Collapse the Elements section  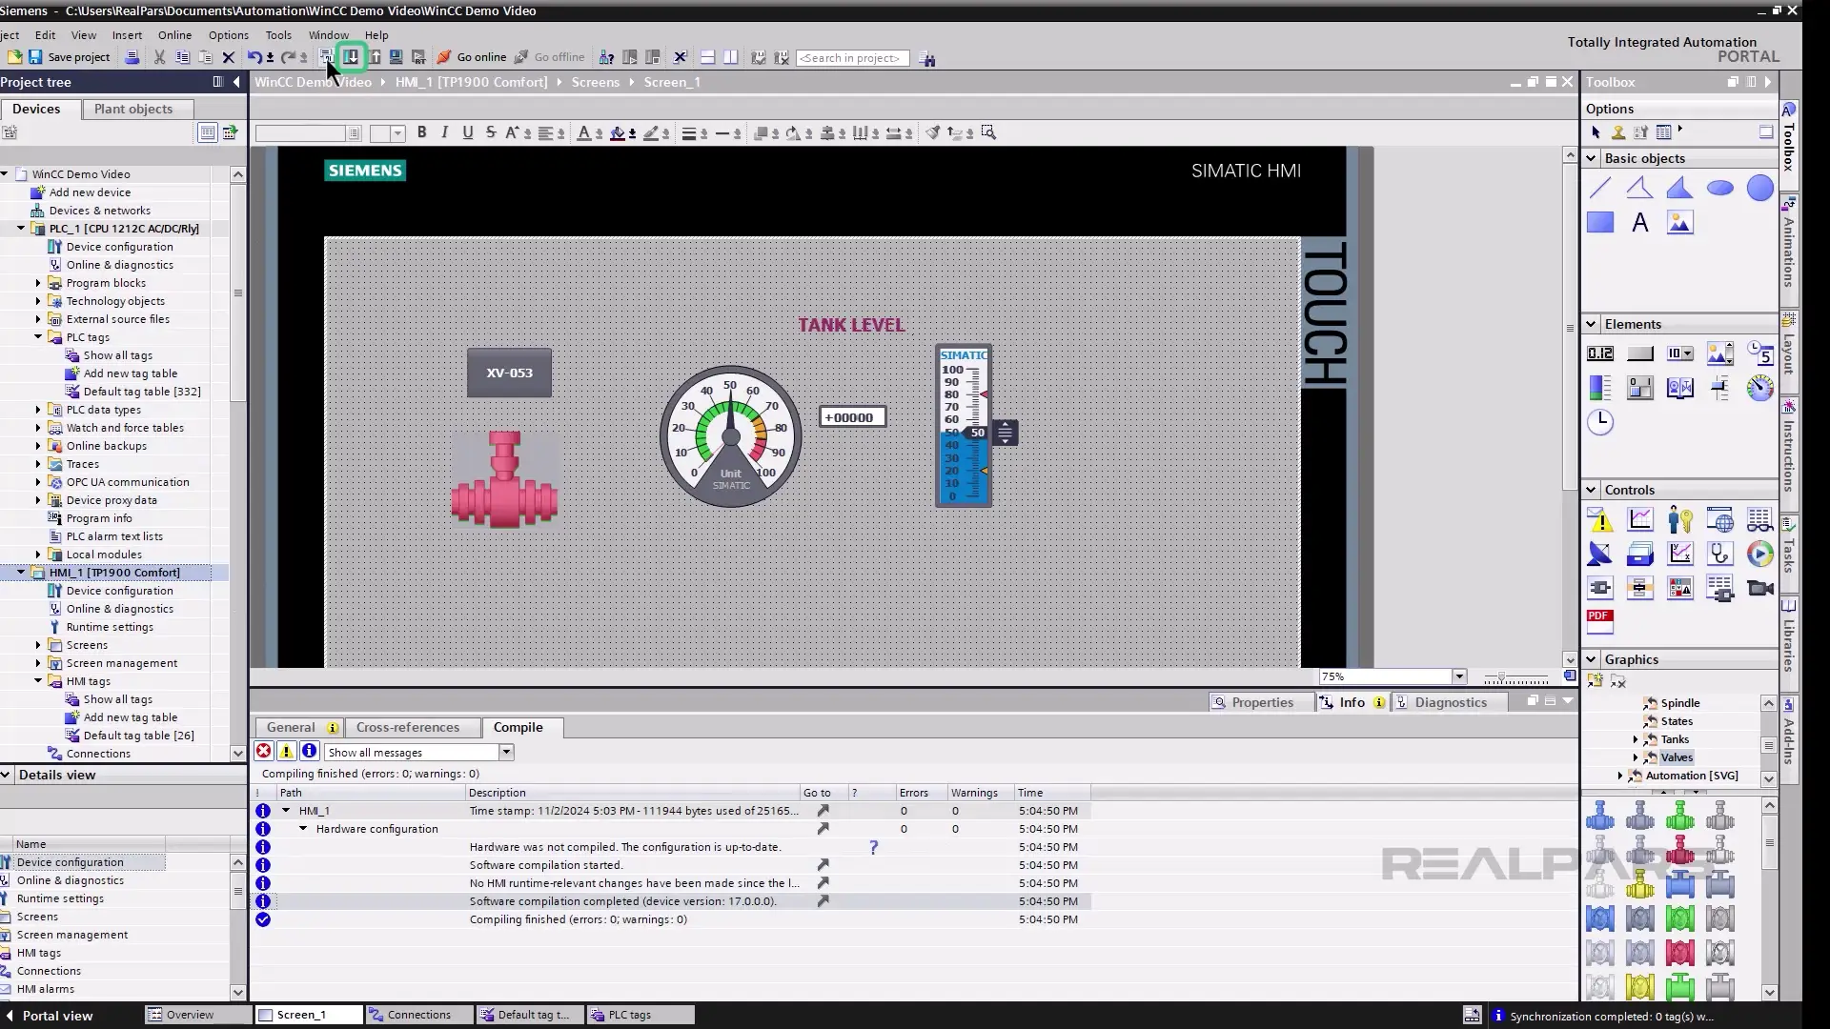(1591, 324)
